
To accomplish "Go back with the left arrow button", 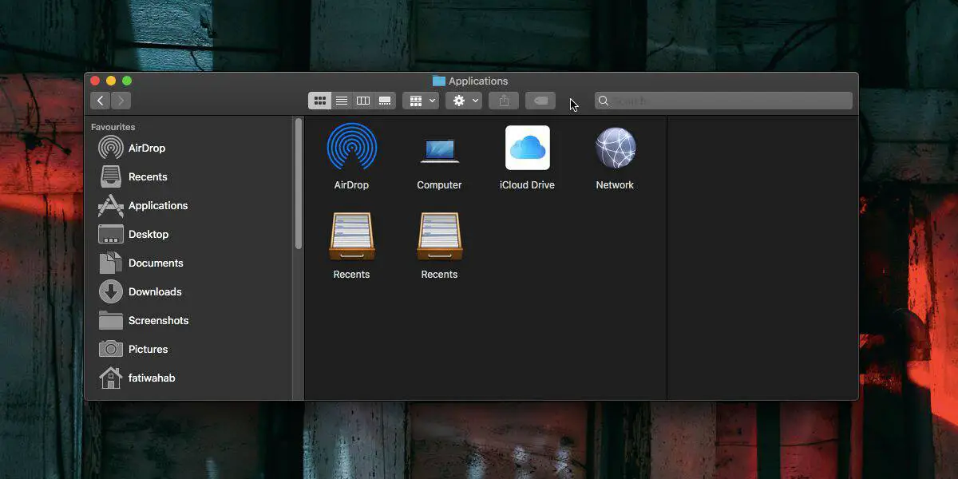I will tap(101, 101).
